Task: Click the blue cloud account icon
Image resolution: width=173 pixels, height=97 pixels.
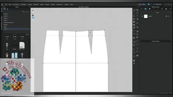Action: coord(149,4)
